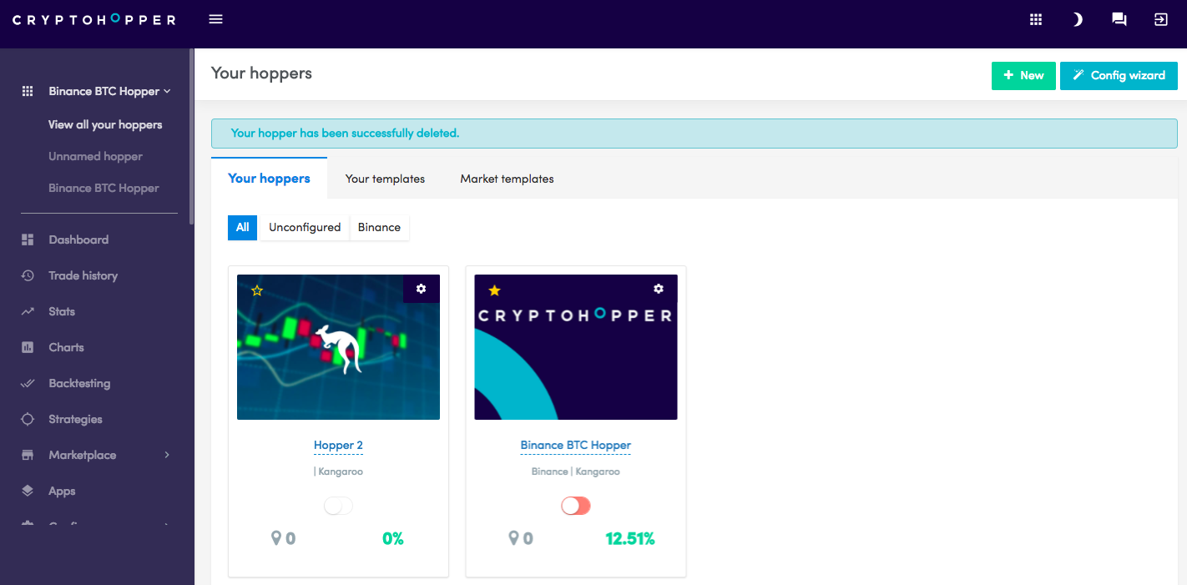Switch to the Your templates tab
1187x585 pixels.
(x=385, y=179)
